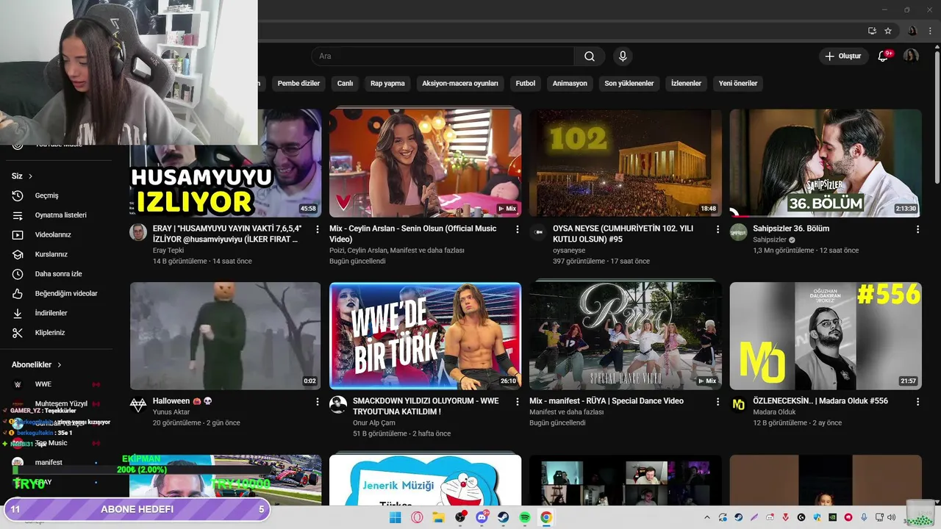Viewport: 941px width, 529px height.
Task: Select the Rap yapma chip
Action: click(387, 83)
